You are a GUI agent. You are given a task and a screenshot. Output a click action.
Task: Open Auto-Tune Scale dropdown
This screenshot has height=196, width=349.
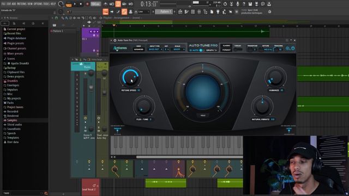pos(178,50)
